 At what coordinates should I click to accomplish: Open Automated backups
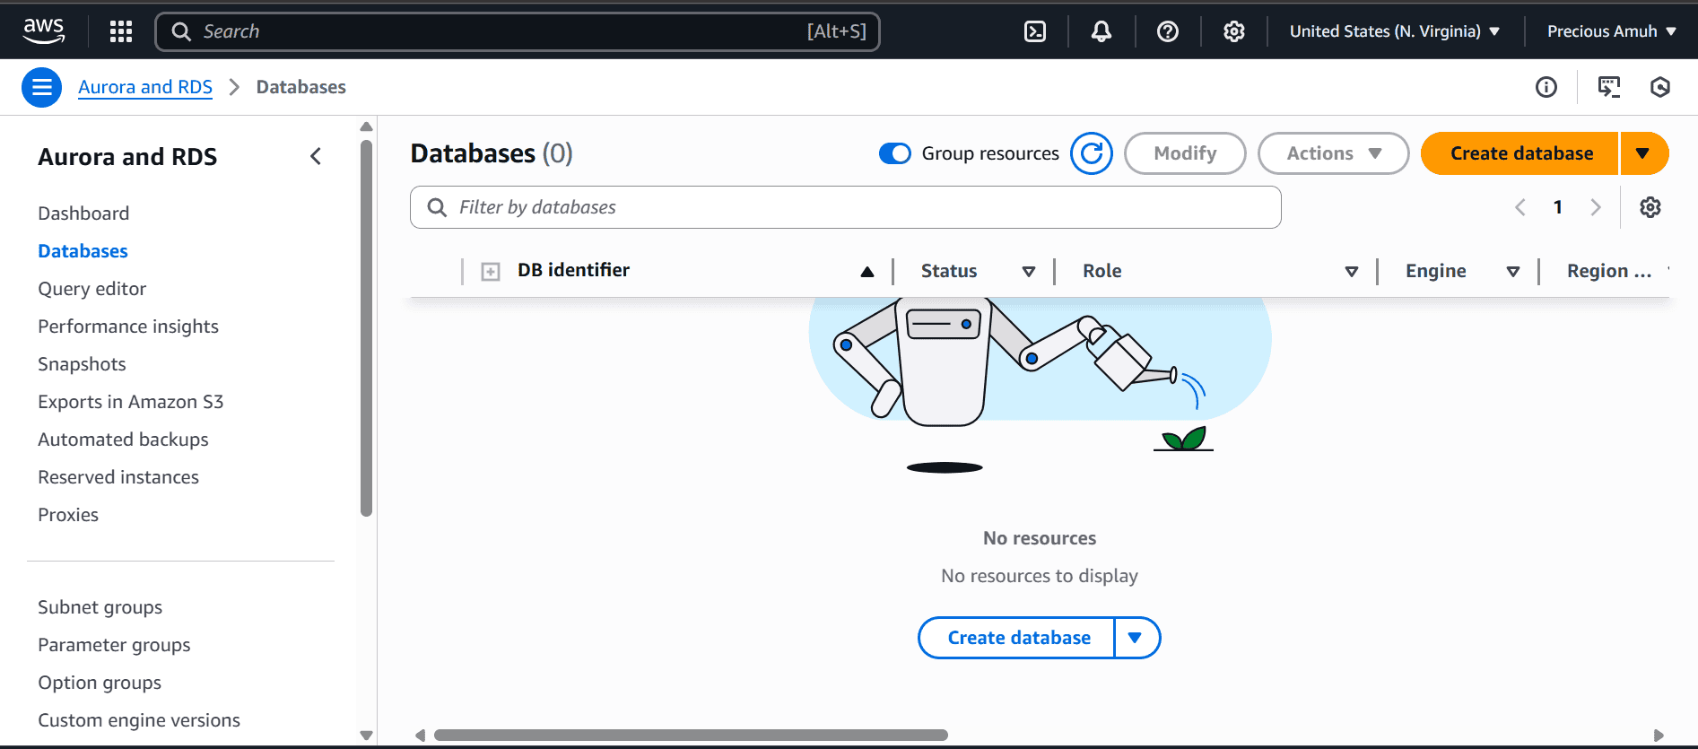123,440
